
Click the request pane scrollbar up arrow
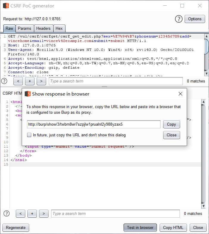pyautogui.click(x=206, y=36)
